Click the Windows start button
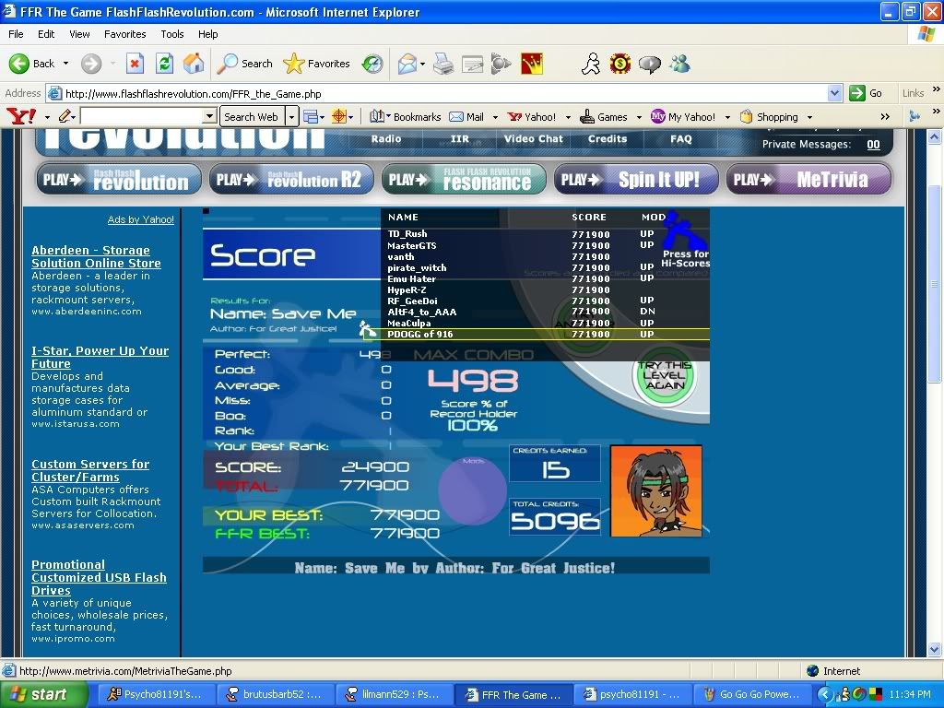This screenshot has height=708, width=944. tap(39, 695)
